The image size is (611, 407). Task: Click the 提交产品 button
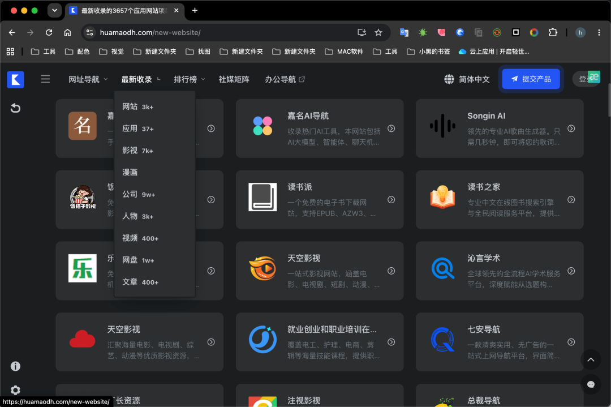pos(531,79)
